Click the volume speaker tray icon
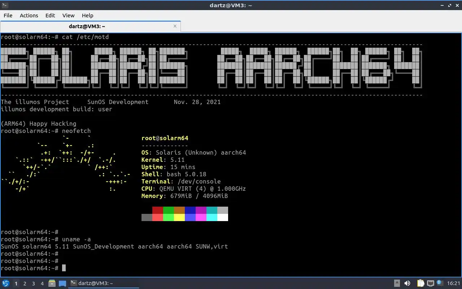 pyautogui.click(x=407, y=283)
